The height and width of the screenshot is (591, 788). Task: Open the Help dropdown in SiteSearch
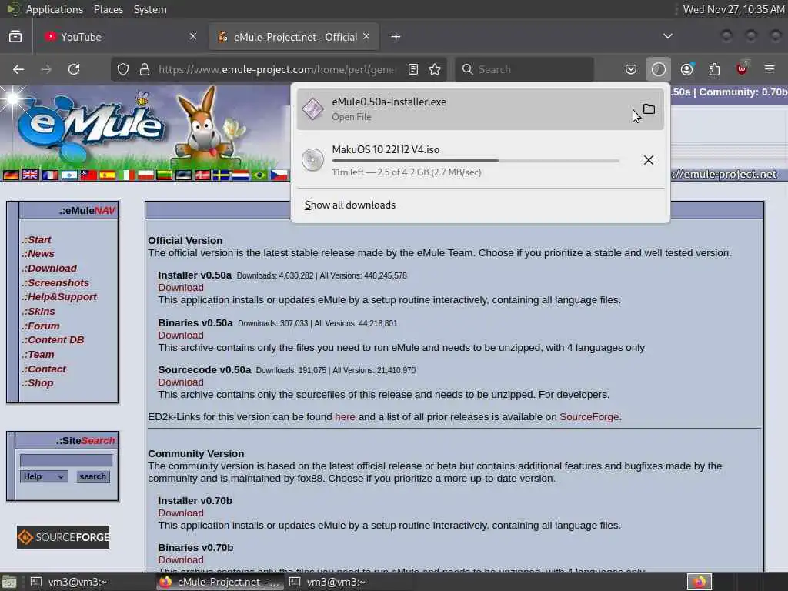tap(43, 476)
